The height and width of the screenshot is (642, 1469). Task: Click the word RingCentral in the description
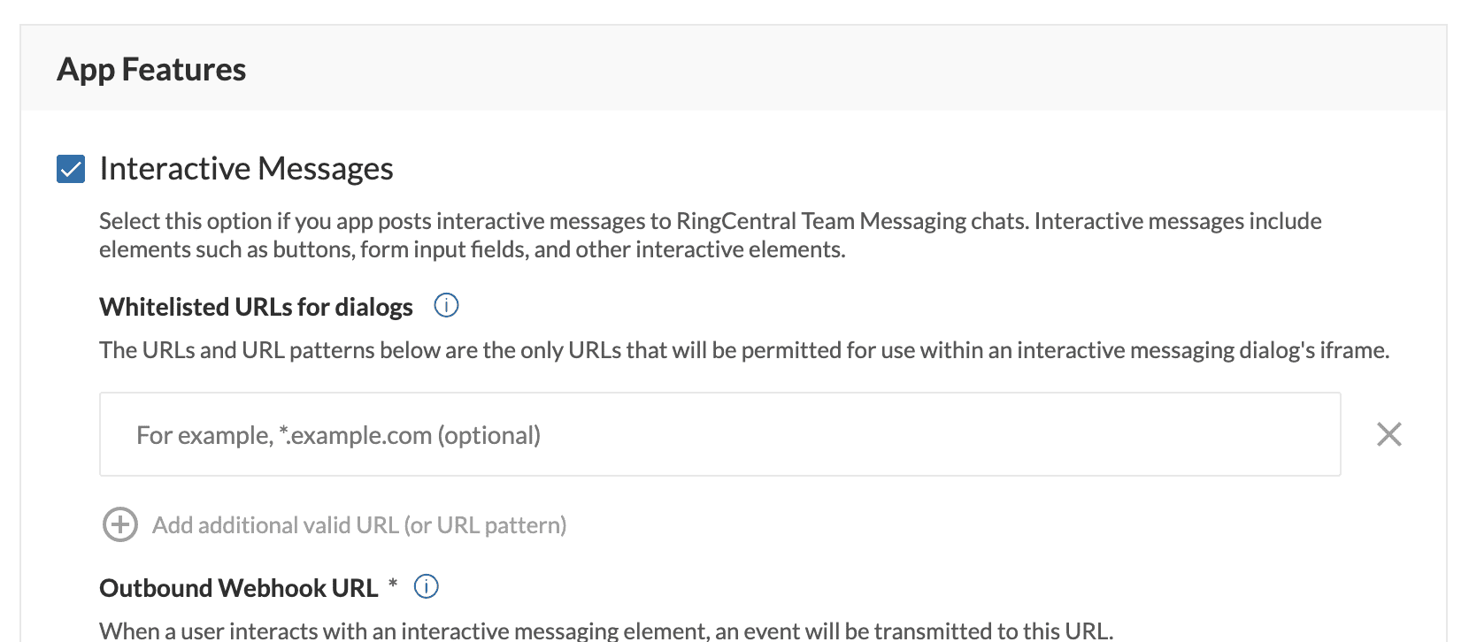tap(736, 221)
